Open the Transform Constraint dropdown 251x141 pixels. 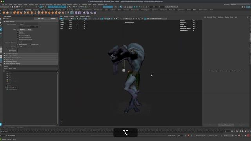point(25,42)
